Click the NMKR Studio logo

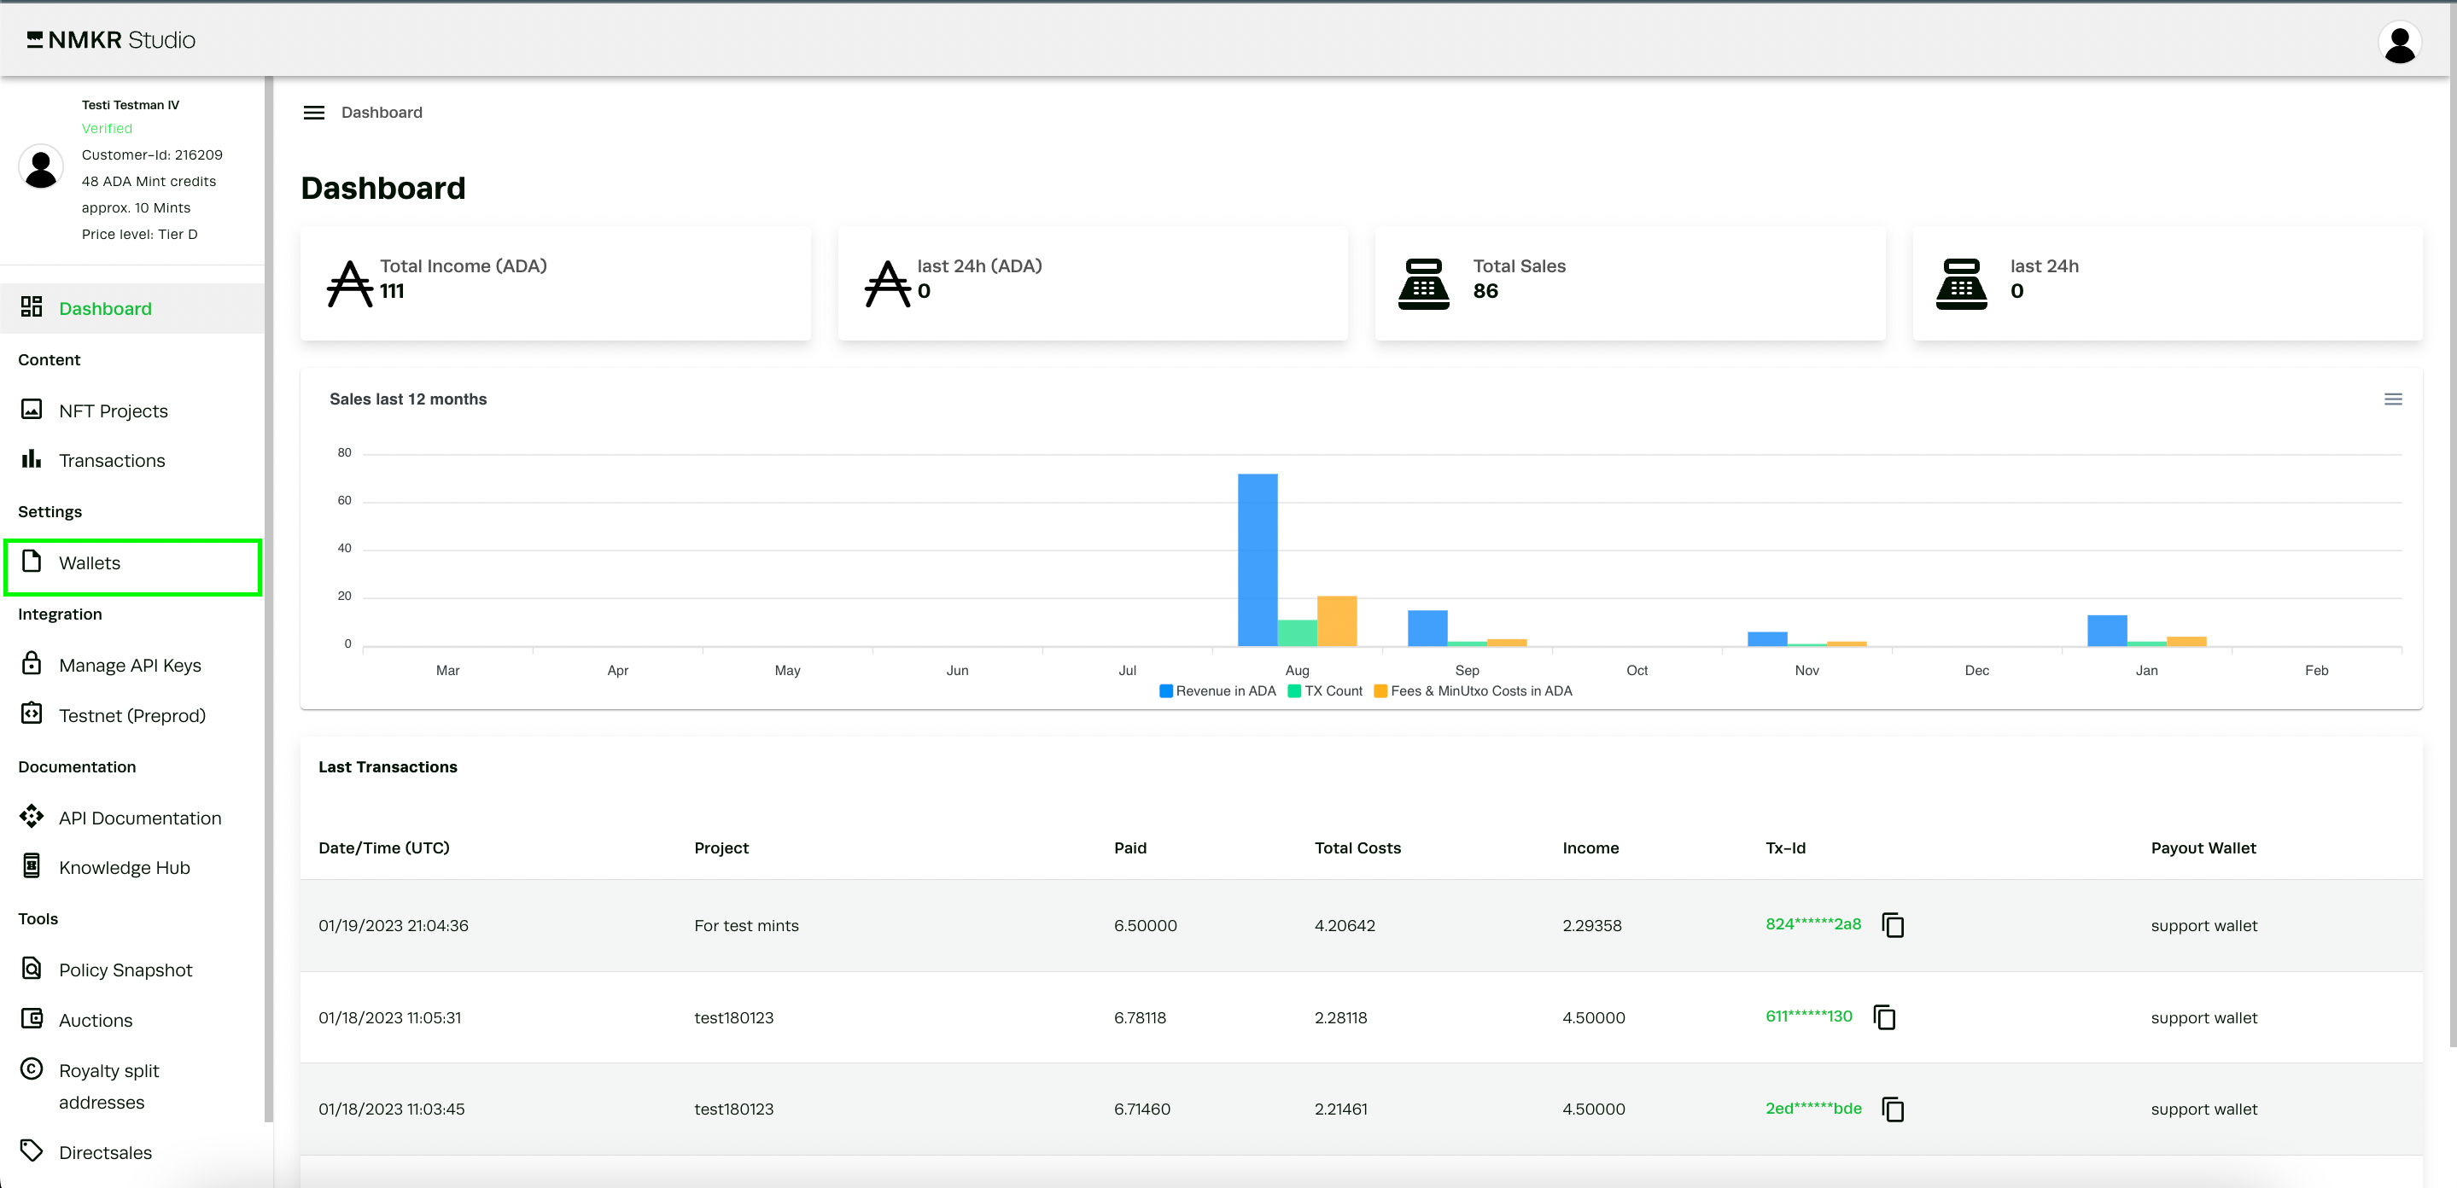tap(111, 40)
